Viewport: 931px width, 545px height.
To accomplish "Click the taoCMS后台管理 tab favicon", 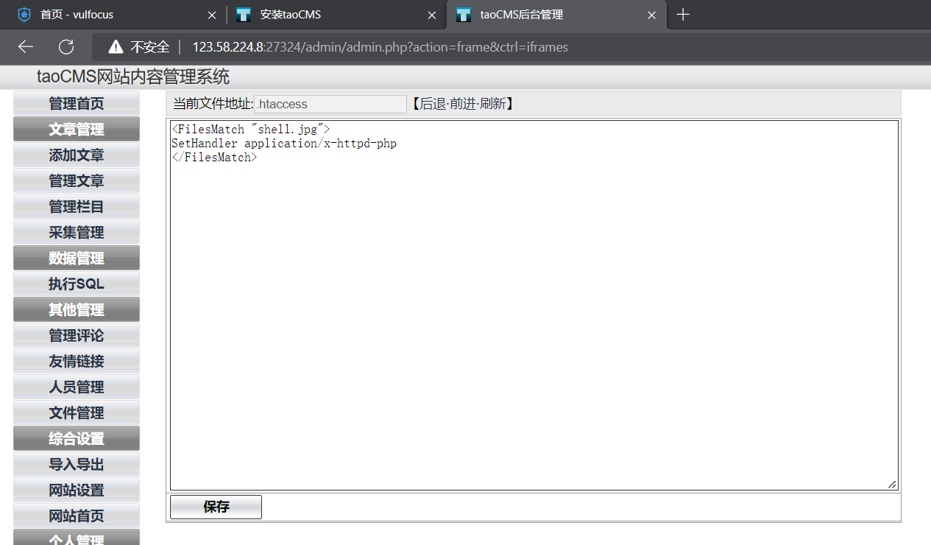I will pyautogui.click(x=464, y=15).
